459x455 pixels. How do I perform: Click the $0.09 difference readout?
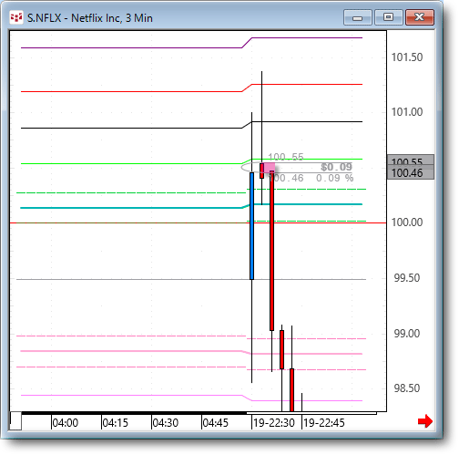[336, 167]
